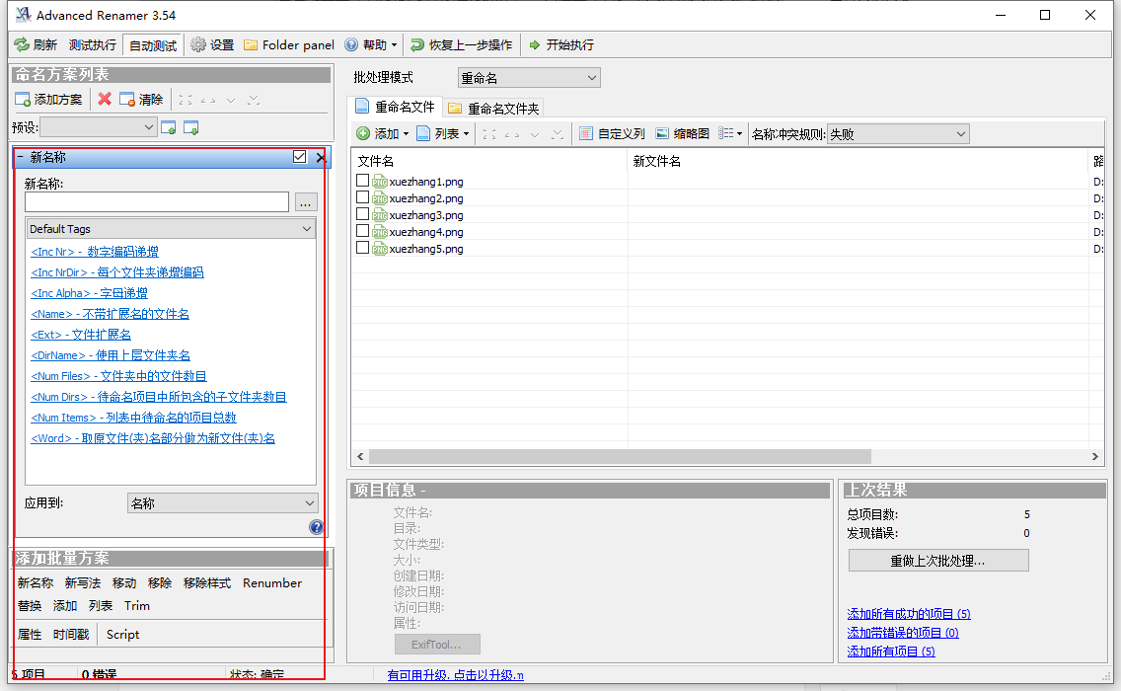Collapse the 新名称 method panel
The image size is (1121, 691).
pyautogui.click(x=20, y=157)
